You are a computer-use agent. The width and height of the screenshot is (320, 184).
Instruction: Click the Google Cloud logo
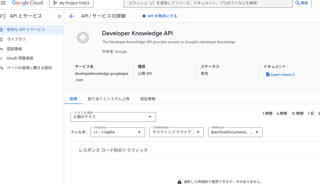(27, 3)
